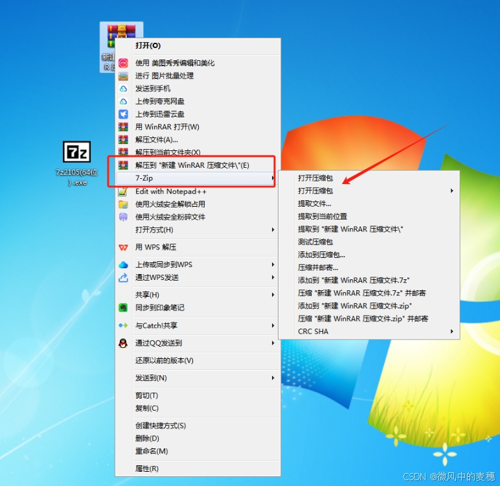Select 剪切(T) in context menu
The height and width of the screenshot is (486, 500).
pos(198,395)
